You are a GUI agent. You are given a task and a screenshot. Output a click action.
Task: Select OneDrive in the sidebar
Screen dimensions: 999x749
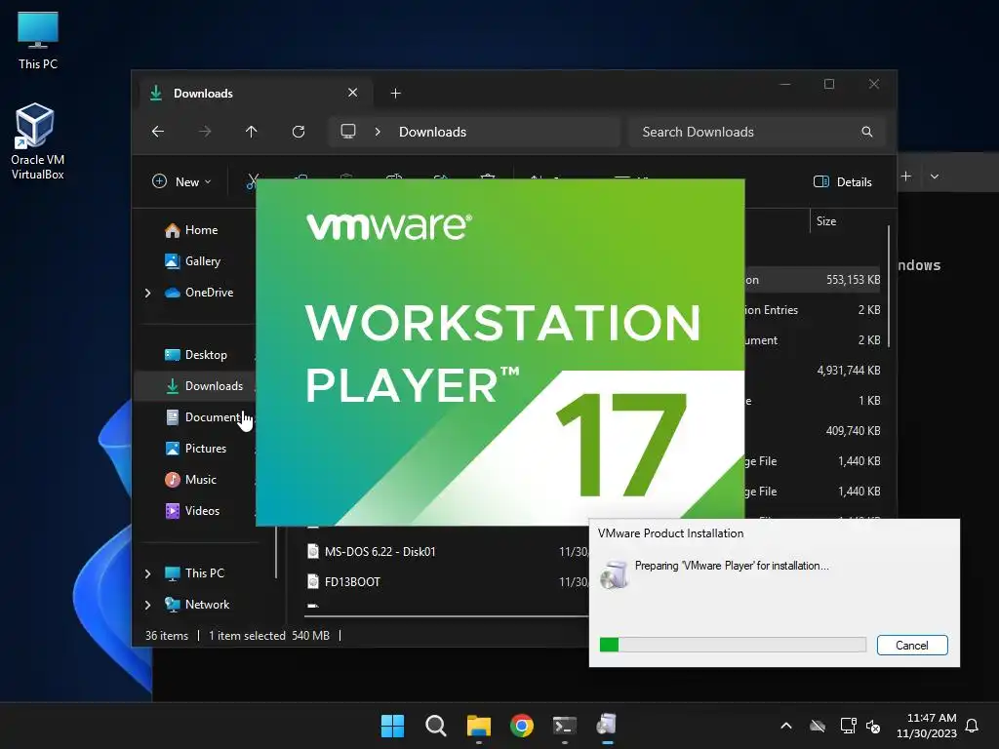coord(199,293)
